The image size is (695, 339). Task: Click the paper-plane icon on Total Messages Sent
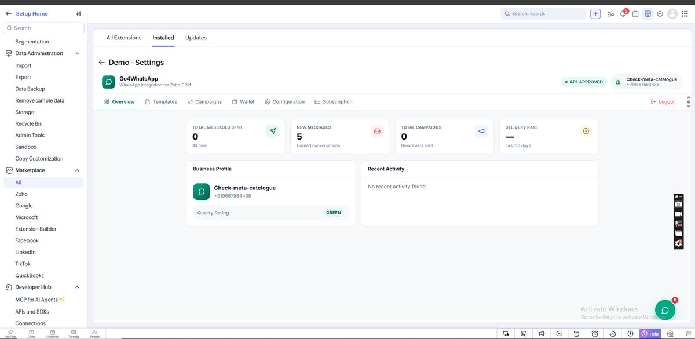coord(273,131)
